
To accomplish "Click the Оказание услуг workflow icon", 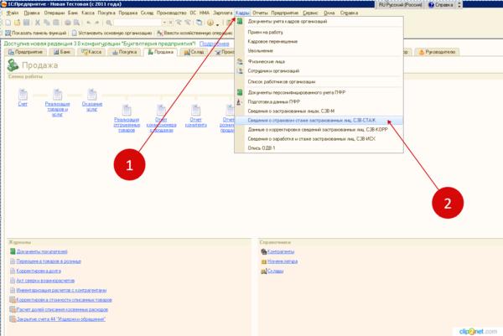I will coord(93,96).
